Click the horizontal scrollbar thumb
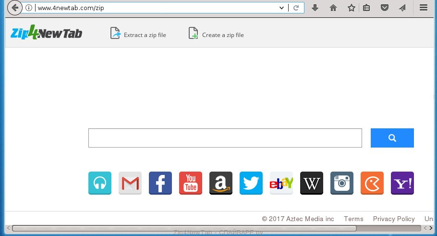Image resolution: width=437 pixels, height=236 pixels. (x=184, y=228)
